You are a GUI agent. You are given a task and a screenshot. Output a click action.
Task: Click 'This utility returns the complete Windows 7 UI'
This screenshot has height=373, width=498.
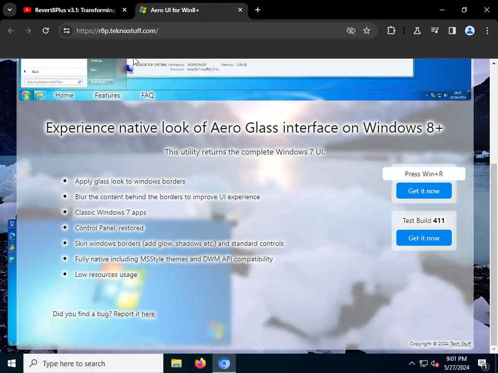(x=245, y=152)
